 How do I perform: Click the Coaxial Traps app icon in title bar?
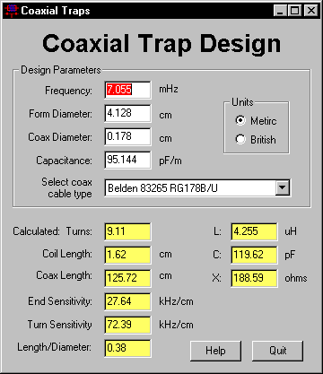click(12, 11)
